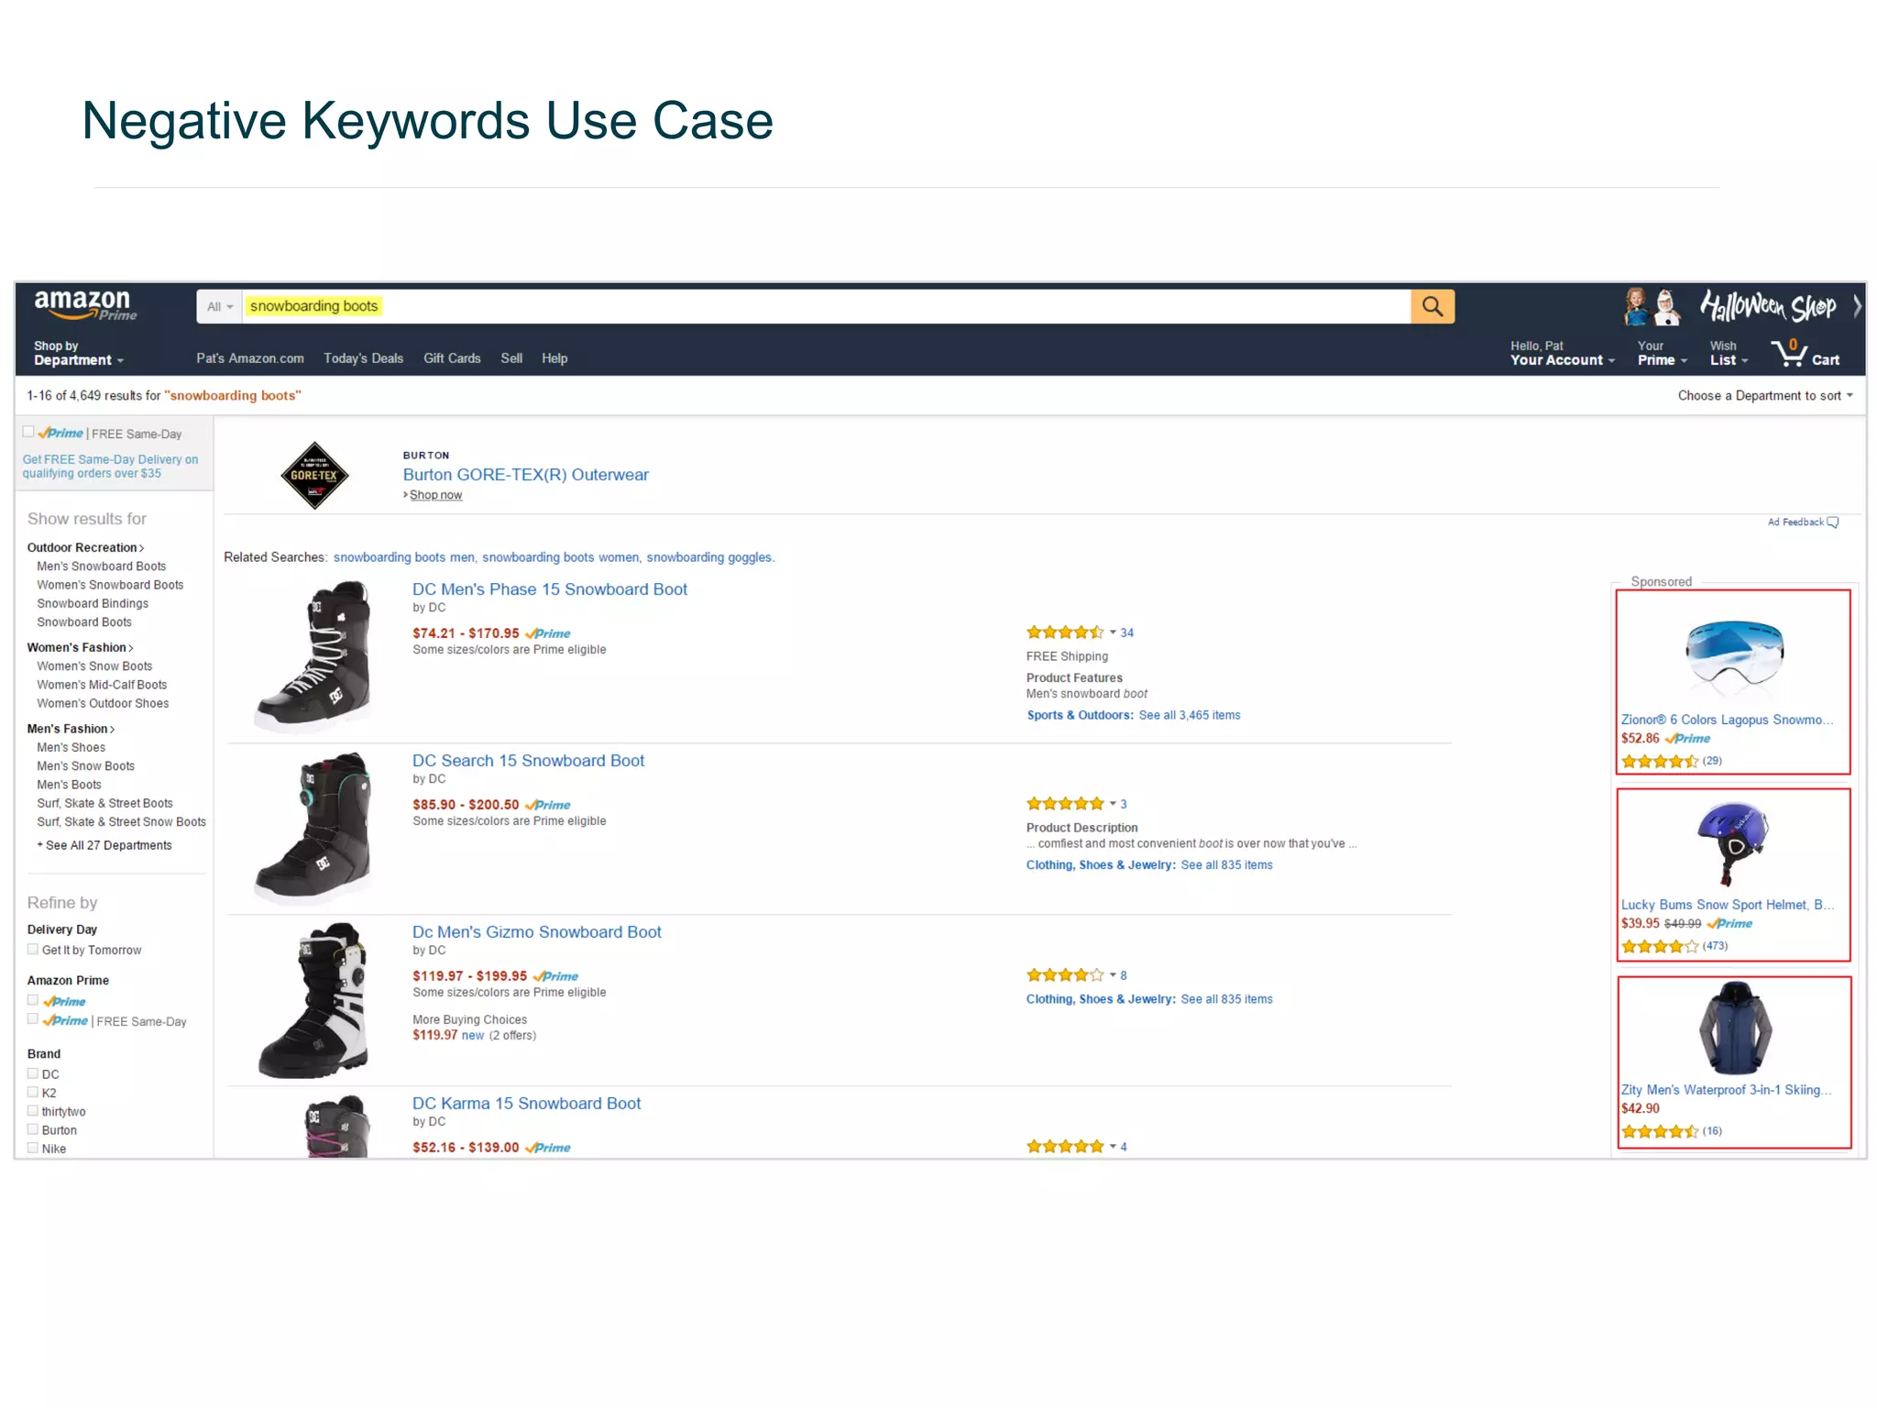The image size is (1877, 1408).
Task: Click the Ad Feedback speech bubble
Action: (x=1833, y=522)
